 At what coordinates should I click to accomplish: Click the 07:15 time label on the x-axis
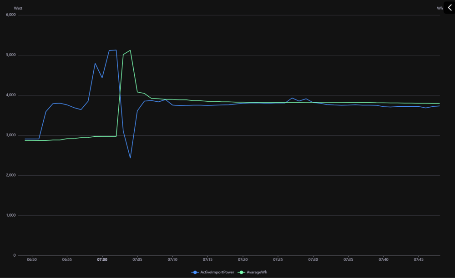click(207, 260)
